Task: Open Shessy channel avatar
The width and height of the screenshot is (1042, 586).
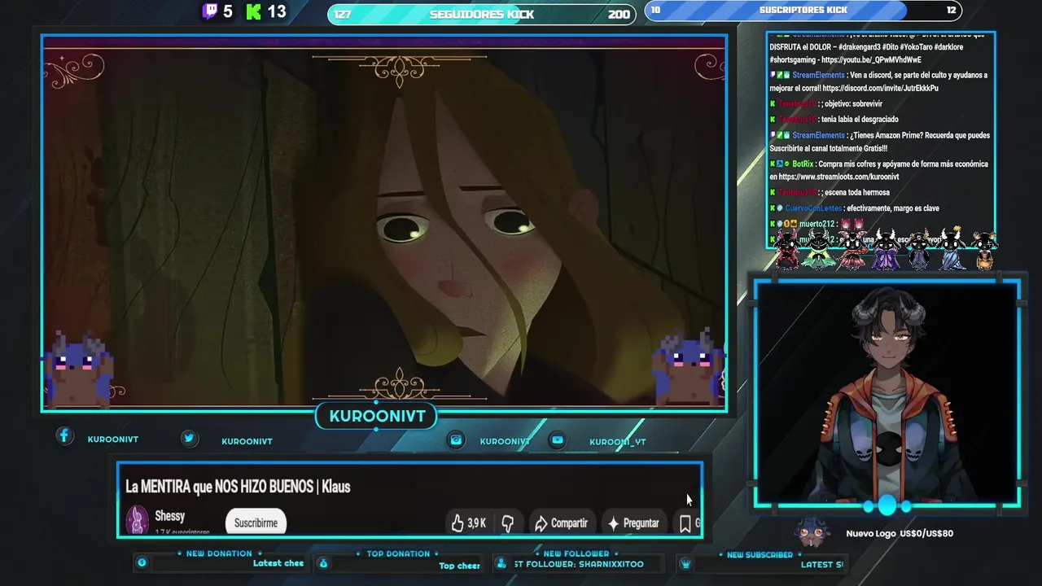Action: [x=138, y=520]
